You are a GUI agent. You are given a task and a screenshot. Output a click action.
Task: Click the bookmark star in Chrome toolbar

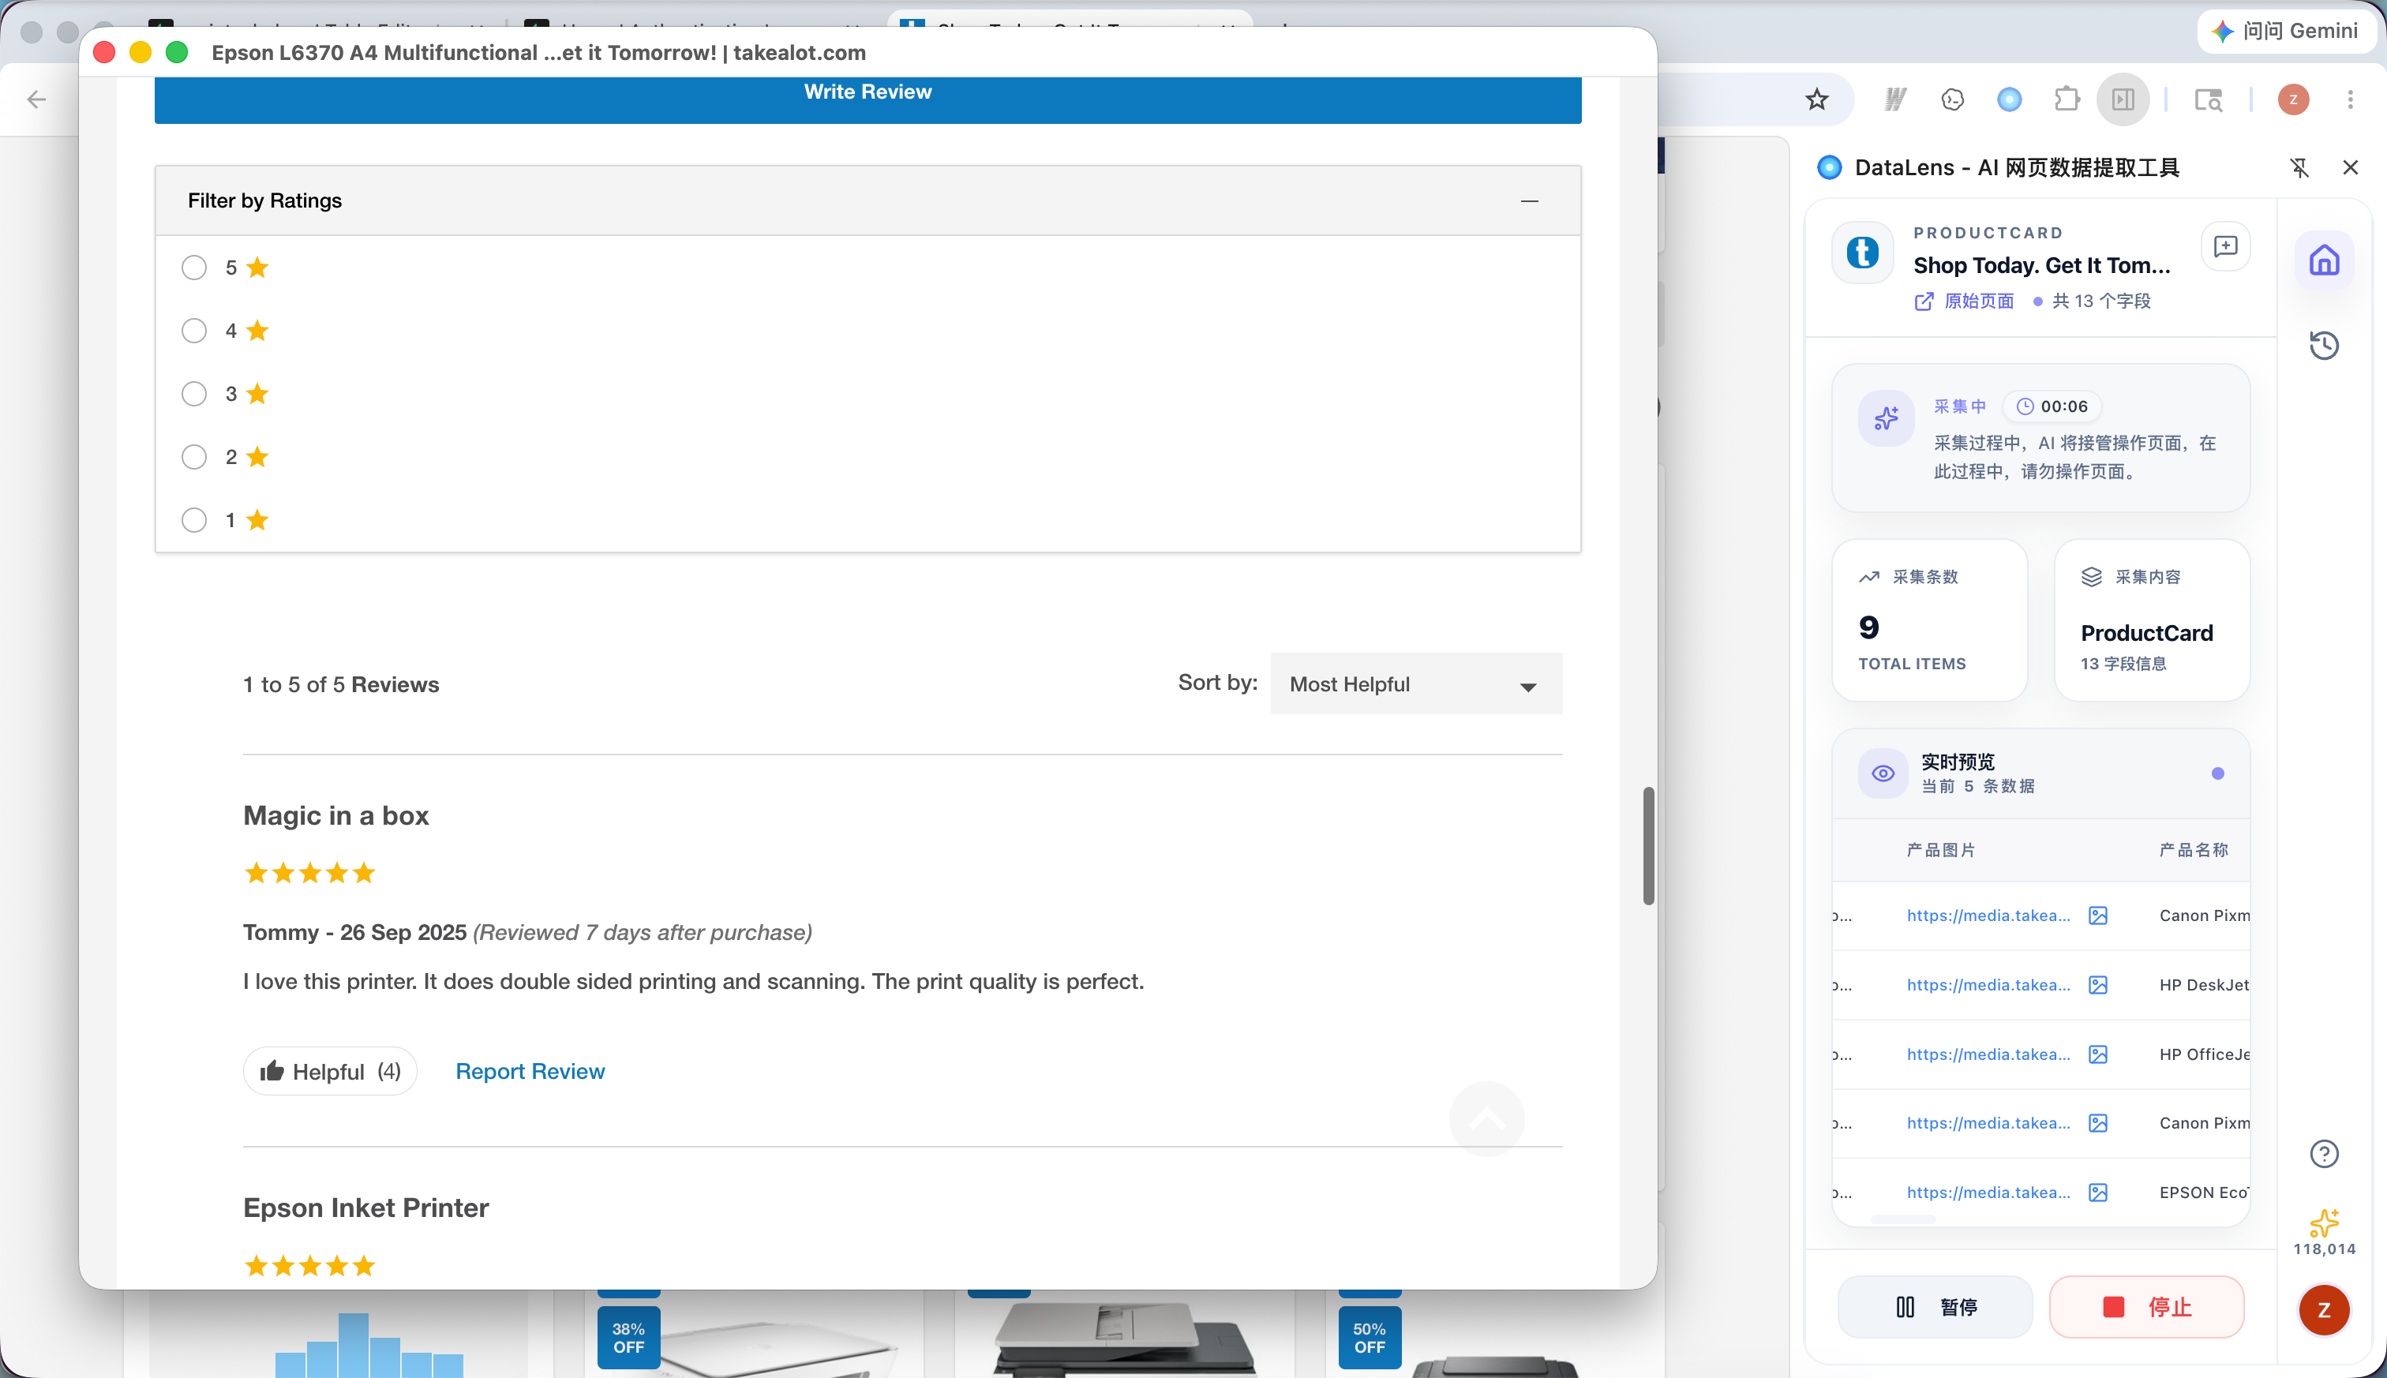tap(1816, 99)
